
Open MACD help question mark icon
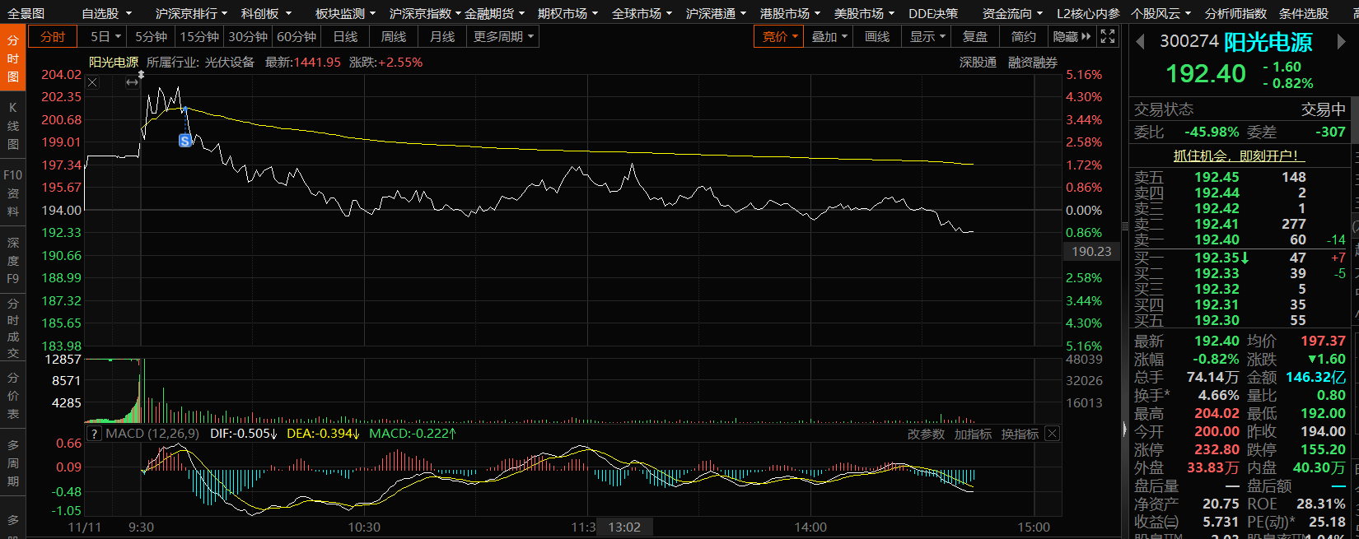pos(96,434)
